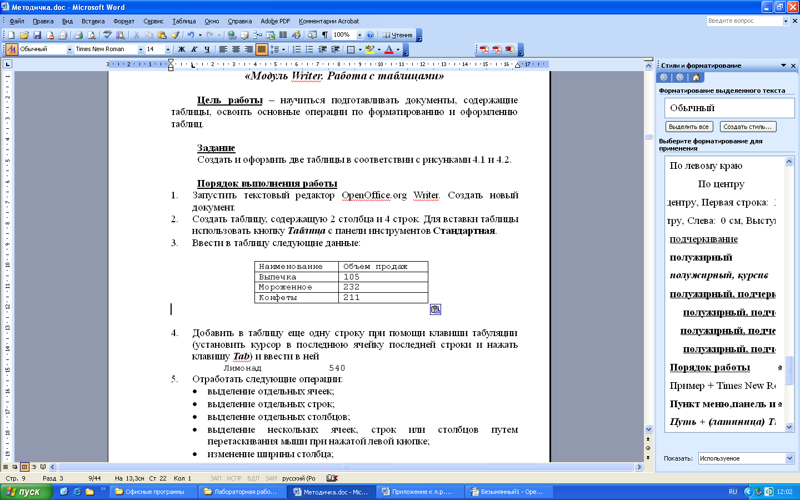
Task: Expand the outside border dropdown arrow
Action: (359, 49)
